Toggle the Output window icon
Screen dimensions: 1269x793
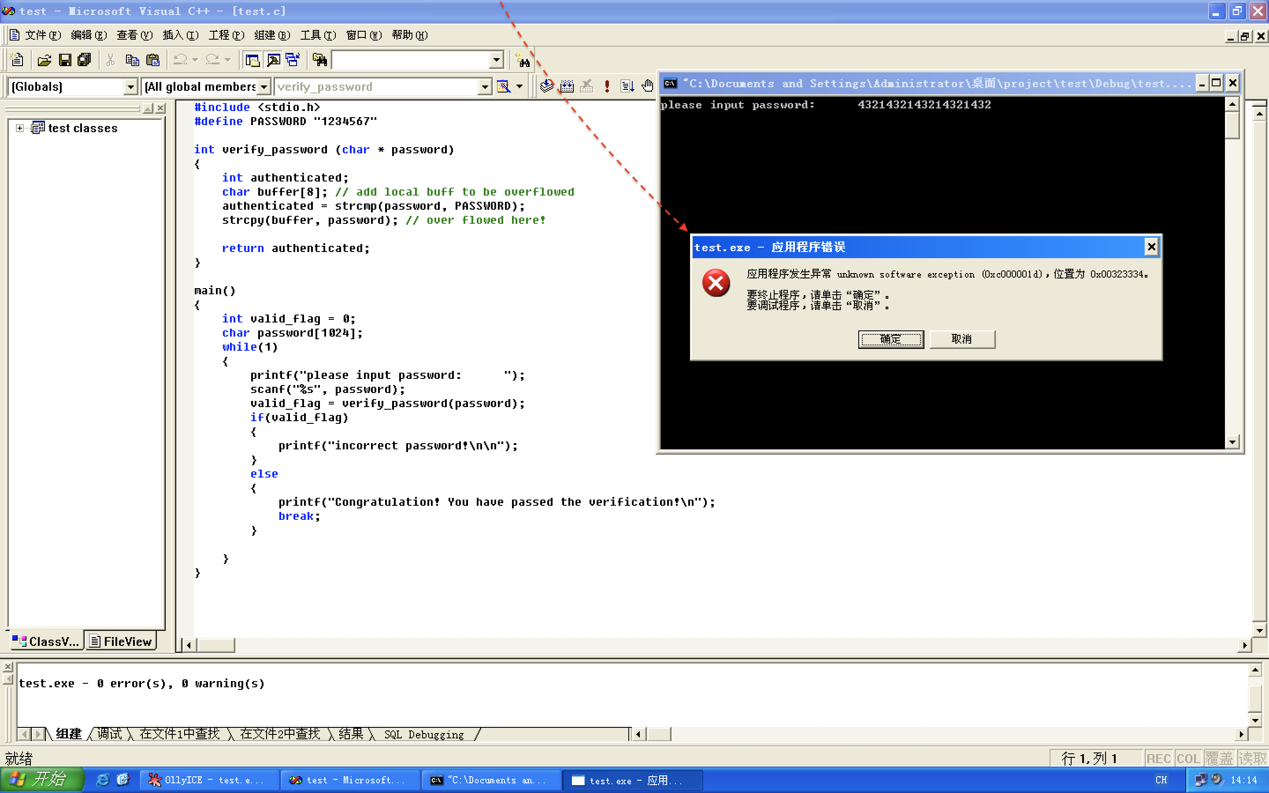273,60
